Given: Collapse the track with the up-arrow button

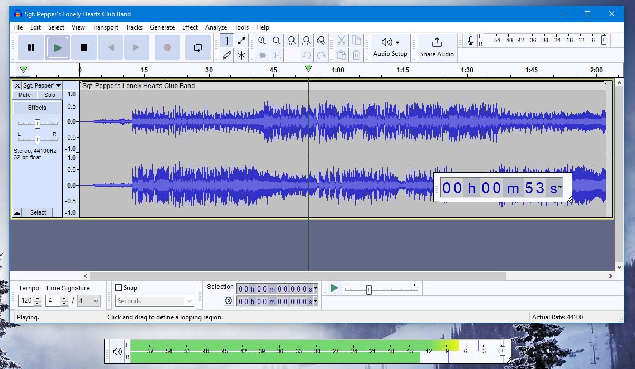Looking at the screenshot, I should coord(17,212).
